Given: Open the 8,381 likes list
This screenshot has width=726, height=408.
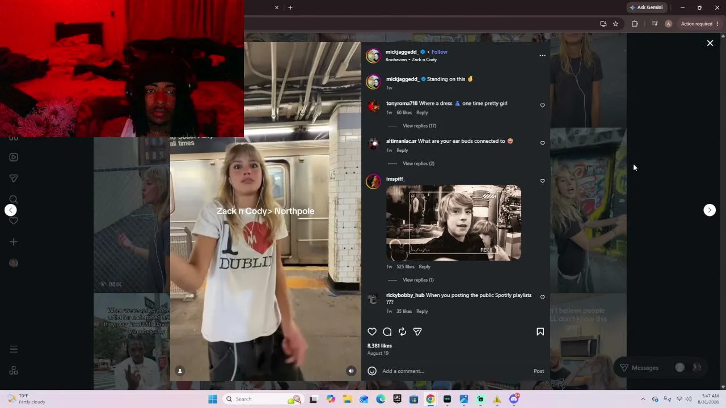Looking at the screenshot, I should (379, 346).
